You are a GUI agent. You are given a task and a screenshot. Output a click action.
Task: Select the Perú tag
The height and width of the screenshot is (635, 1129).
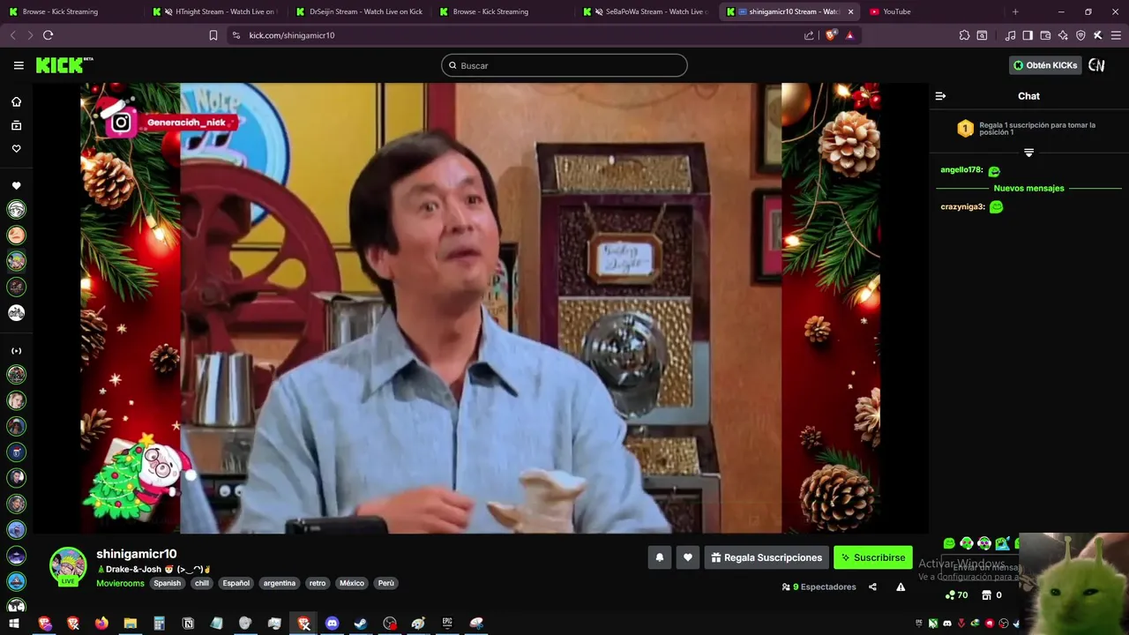[x=386, y=583]
